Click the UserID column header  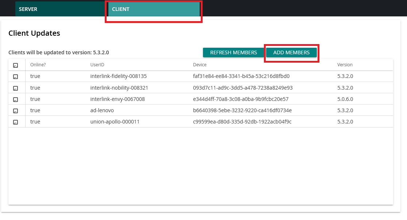coord(97,65)
